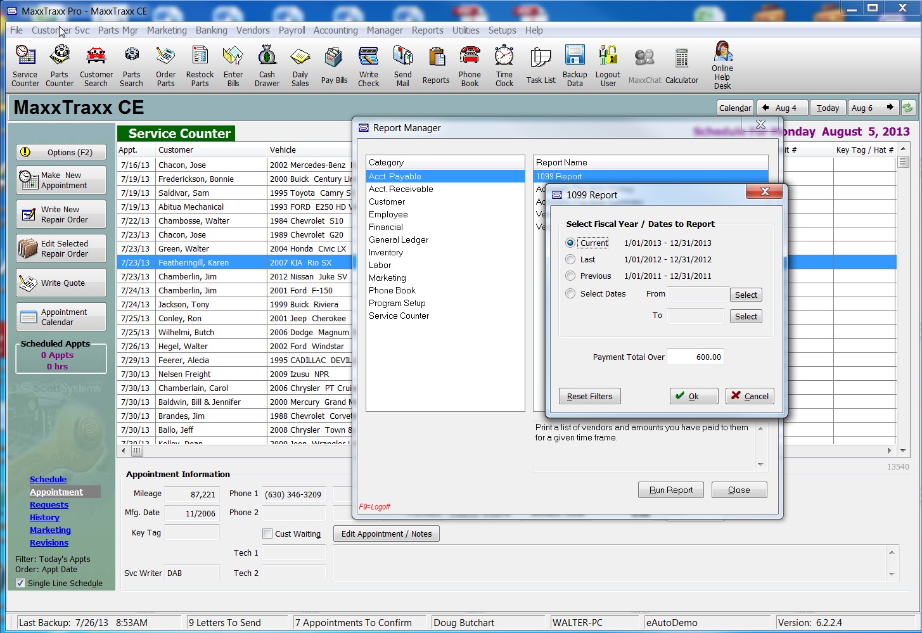Select the General Ledger category
Screen dimensions: 922x633
coord(445,240)
